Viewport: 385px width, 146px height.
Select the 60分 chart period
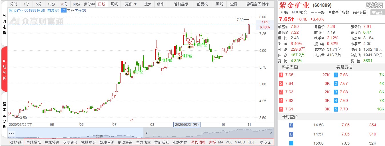(x=77, y=4)
